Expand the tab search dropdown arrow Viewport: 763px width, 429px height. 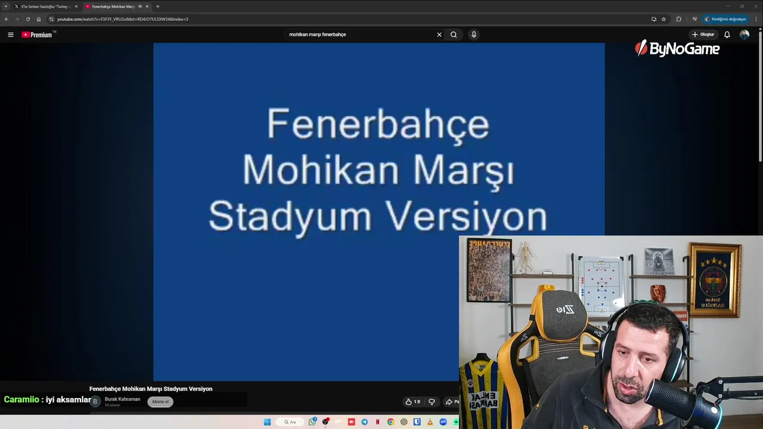5,7
